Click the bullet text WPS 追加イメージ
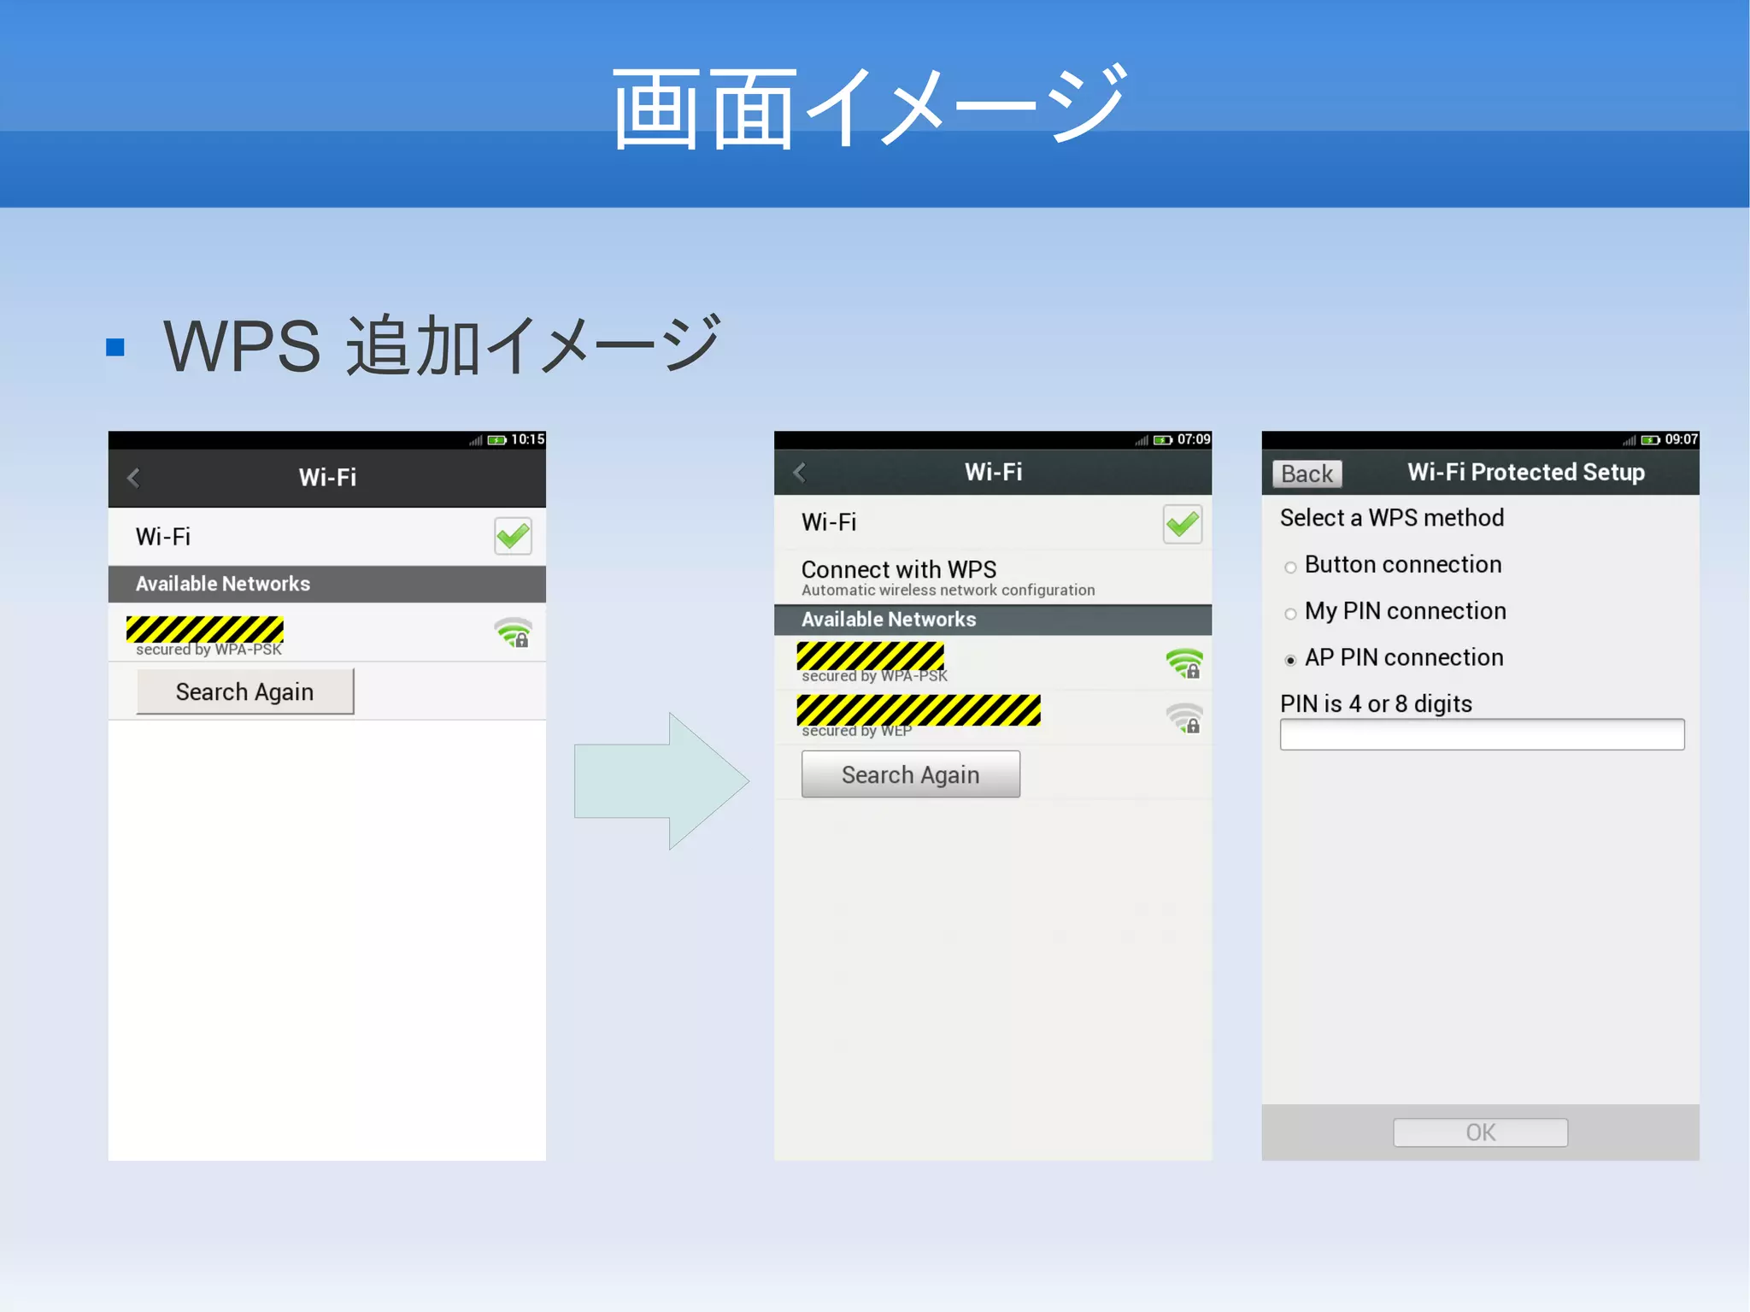The image size is (1750, 1312). (443, 345)
